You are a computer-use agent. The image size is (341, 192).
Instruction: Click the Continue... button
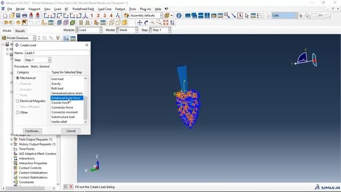tap(33, 131)
